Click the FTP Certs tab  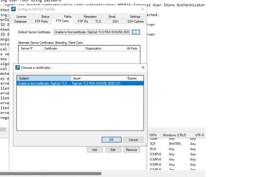pyautogui.click(x=62, y=21)
